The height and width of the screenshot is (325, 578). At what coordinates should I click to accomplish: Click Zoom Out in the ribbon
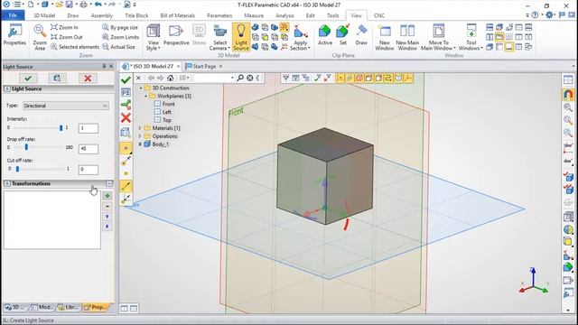[x=66, y=37]
